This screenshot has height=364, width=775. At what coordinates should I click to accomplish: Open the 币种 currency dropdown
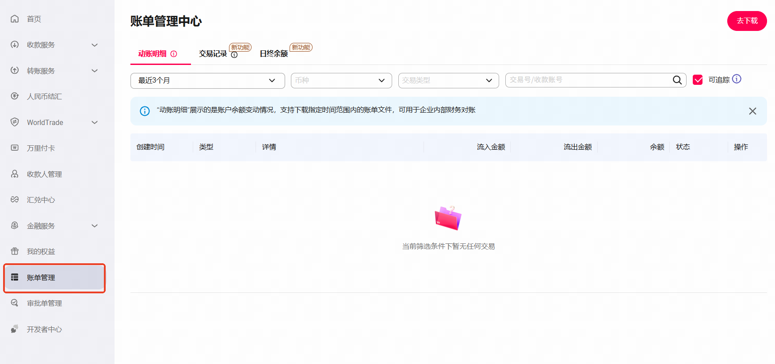[341, 80]
